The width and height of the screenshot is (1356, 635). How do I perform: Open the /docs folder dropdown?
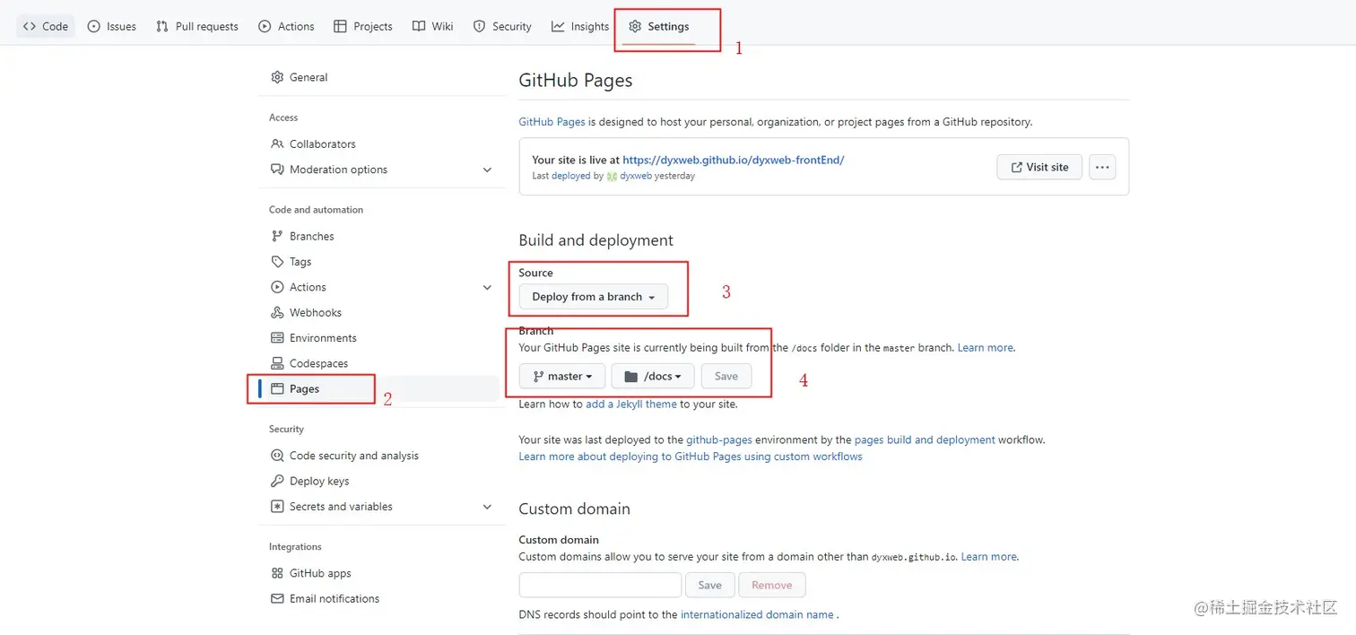pos(653,377)
